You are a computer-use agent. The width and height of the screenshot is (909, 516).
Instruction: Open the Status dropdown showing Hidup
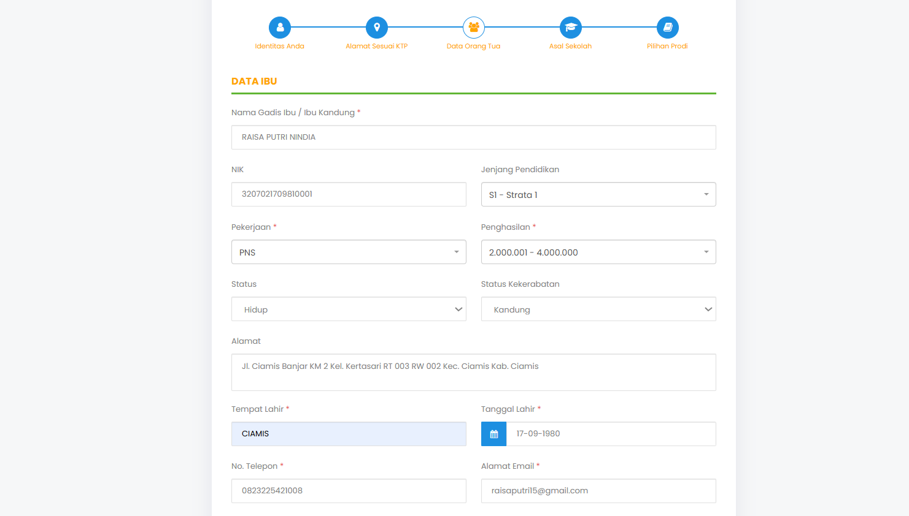pos(349,309)
